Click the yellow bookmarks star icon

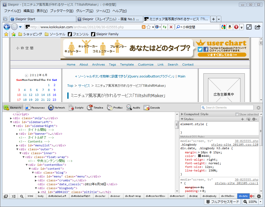click(6, 34)
